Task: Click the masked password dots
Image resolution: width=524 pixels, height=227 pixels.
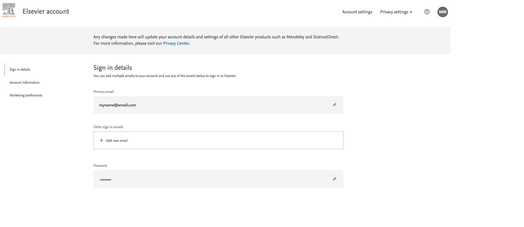Action: pos(106,180)
